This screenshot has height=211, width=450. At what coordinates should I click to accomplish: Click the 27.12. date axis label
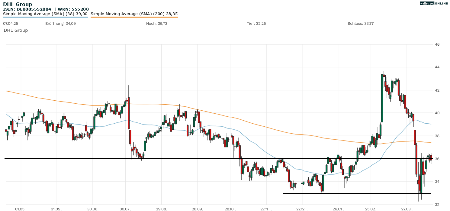pos(302,209)
